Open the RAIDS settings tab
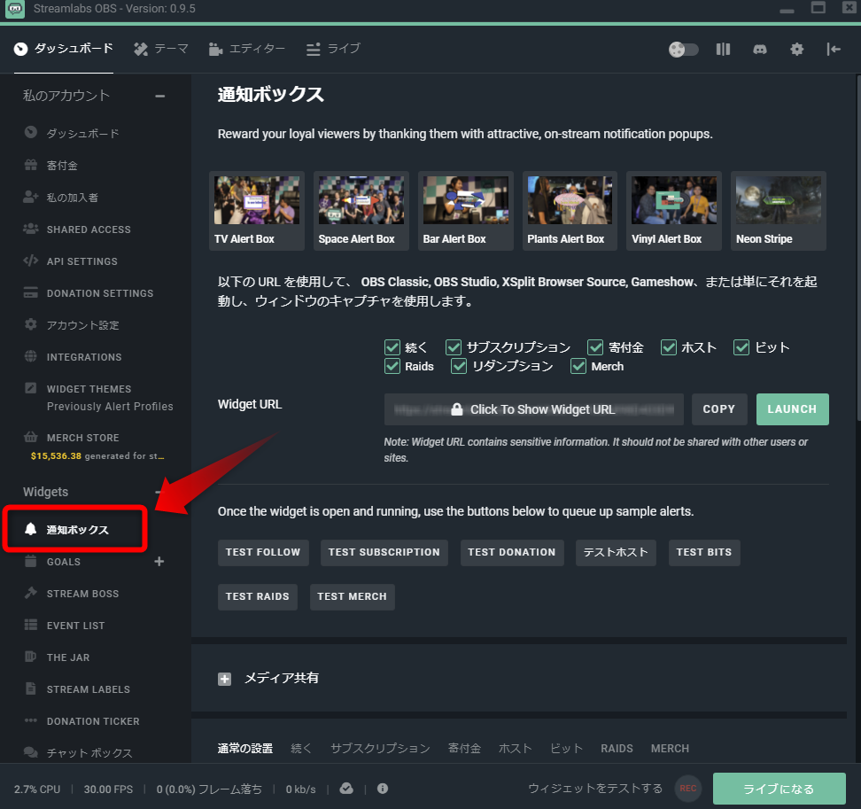 point(617,749)
